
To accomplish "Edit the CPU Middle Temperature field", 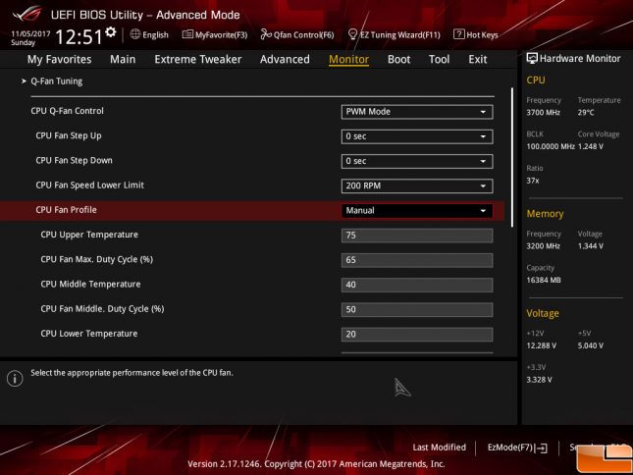I will [417, 285].
